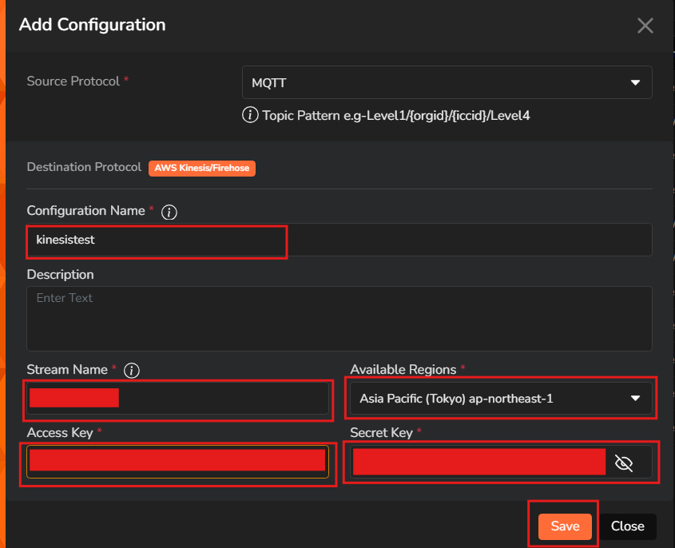
Task: Click the Access Key input field
Action: (177, 460)
